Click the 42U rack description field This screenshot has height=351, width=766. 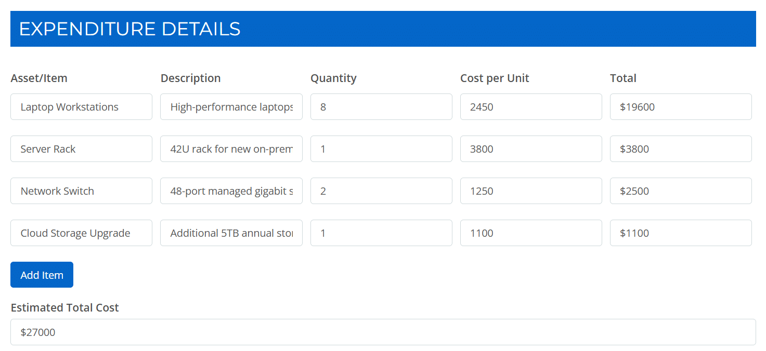coord(231,148)
